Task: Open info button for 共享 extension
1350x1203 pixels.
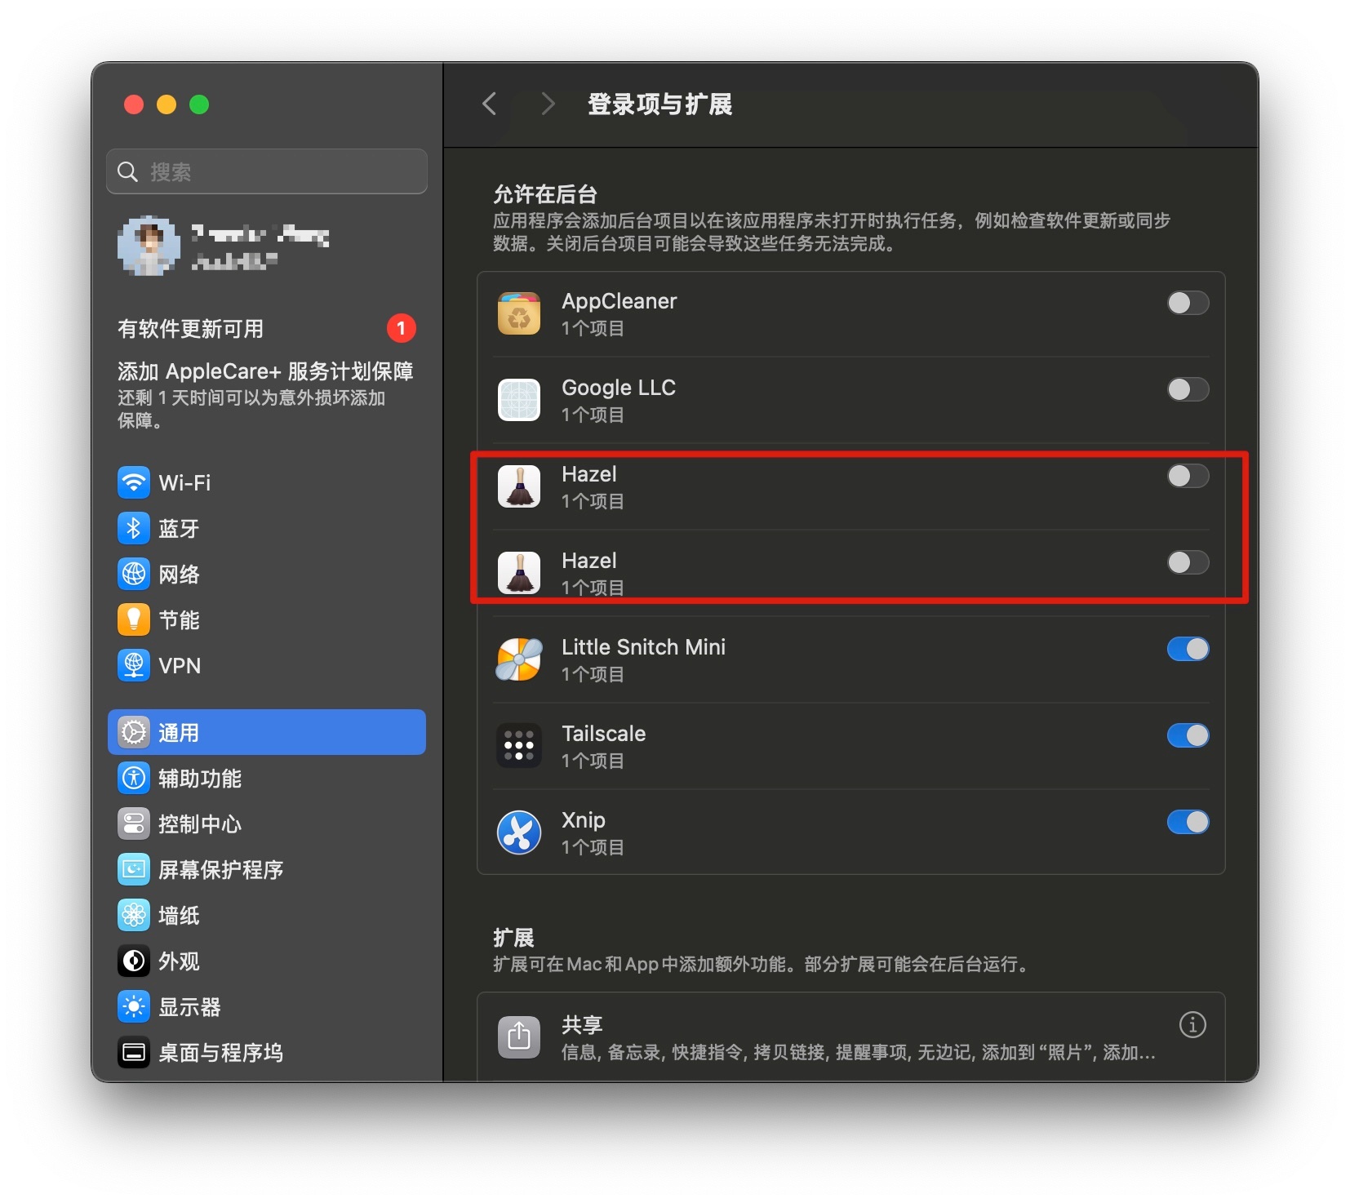Action: coord(1192,1024)
